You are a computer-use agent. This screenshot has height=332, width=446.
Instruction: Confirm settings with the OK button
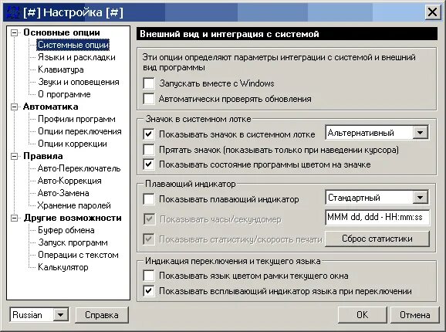[362, 315]
